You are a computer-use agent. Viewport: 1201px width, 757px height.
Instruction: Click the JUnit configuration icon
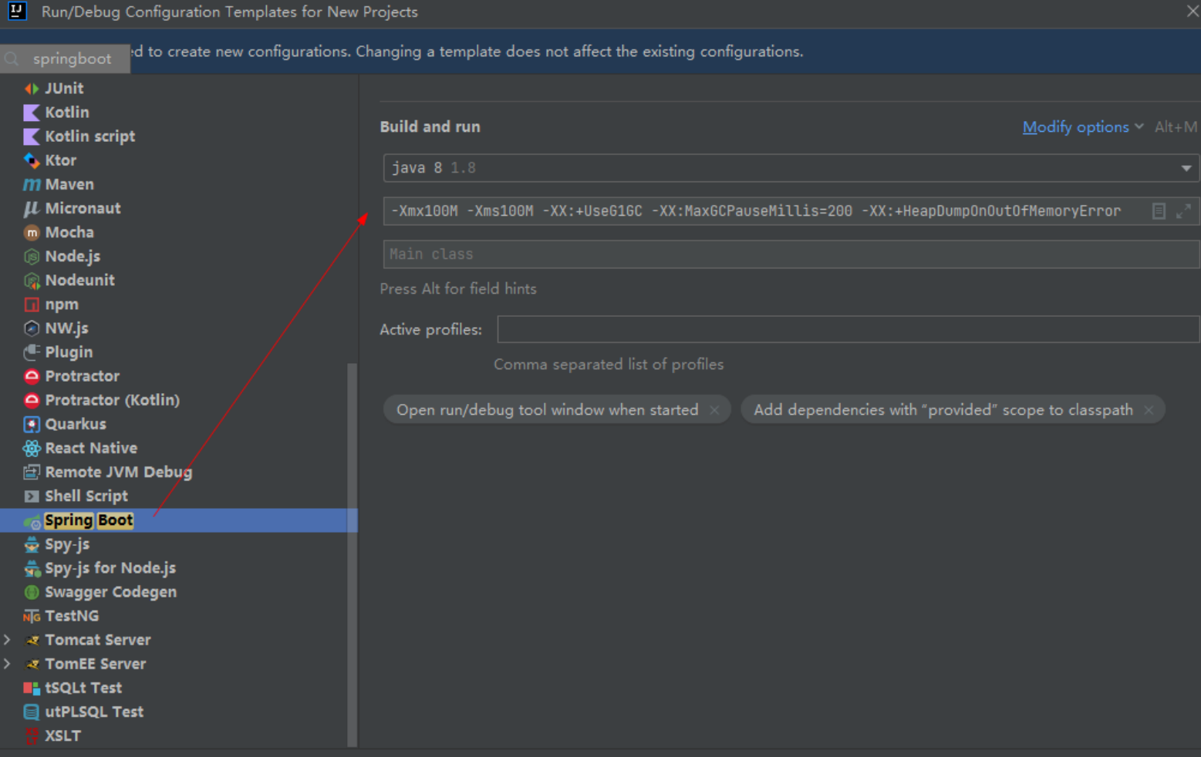coord(32,89)
